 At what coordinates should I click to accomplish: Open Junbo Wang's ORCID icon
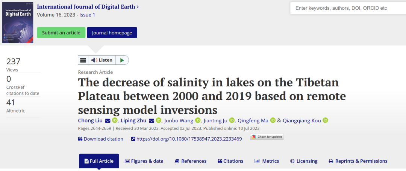point(197,120)
